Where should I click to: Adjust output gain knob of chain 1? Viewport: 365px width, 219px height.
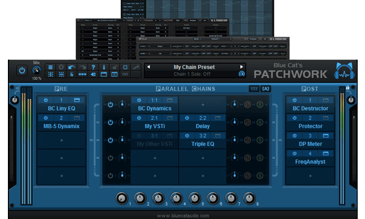(x=235, y=104)
